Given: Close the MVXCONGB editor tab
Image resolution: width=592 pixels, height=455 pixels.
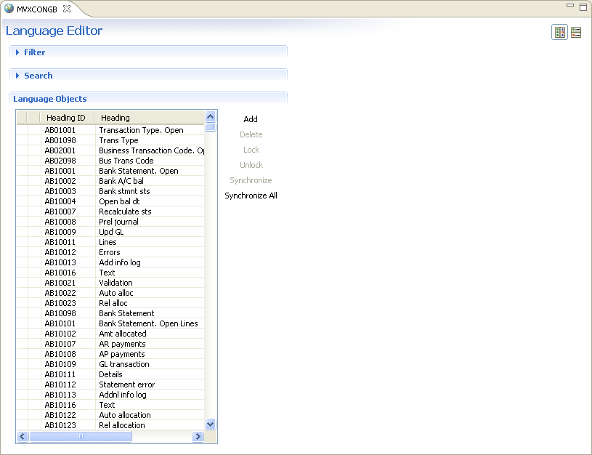Looking at the screenshot, I should [67, 9].
